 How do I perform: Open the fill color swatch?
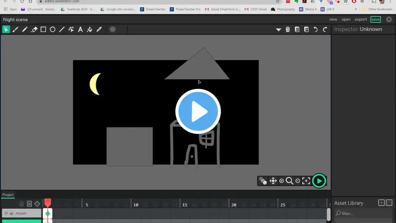click(x=113, y=29)
